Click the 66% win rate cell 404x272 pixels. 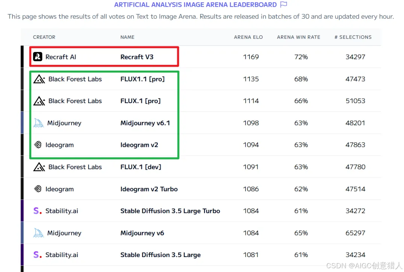(301, 101)
